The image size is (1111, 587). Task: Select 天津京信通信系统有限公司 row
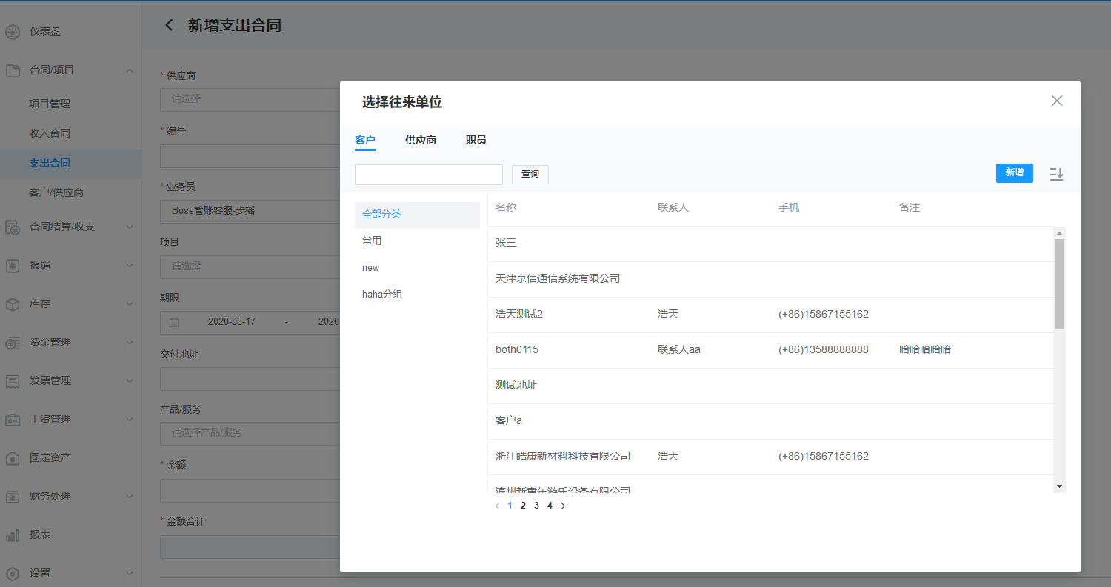[770, 279]
